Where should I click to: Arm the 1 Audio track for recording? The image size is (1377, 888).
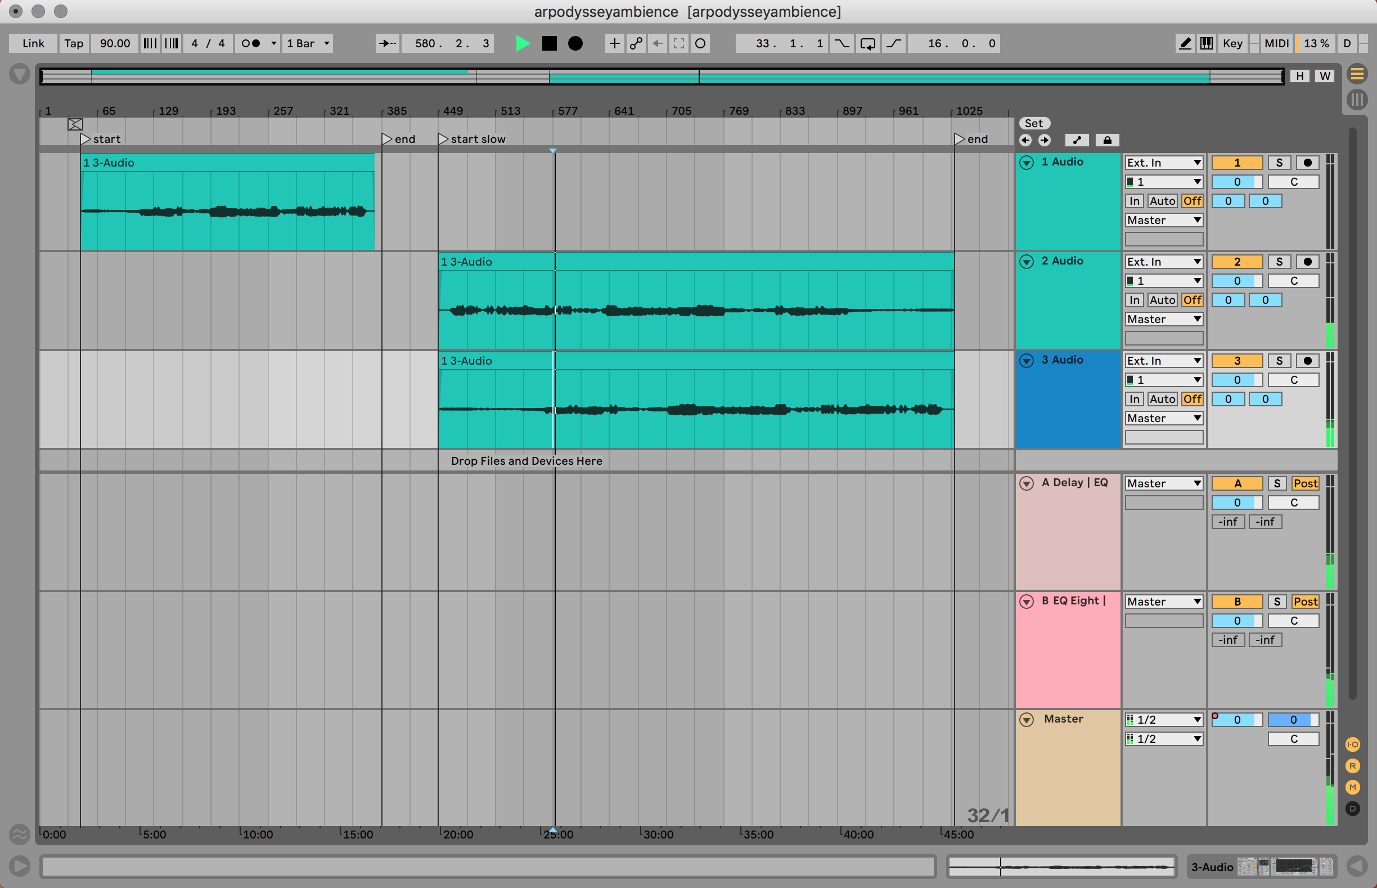[x=1307, y=162]
